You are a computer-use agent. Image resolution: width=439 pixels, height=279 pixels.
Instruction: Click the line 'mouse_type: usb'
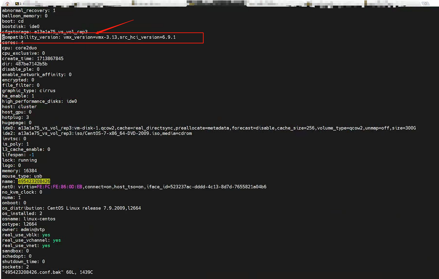(22, 176)
